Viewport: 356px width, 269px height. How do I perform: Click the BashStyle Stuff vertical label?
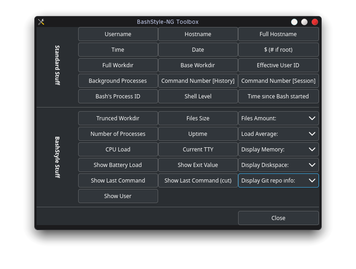click(57, 157)
